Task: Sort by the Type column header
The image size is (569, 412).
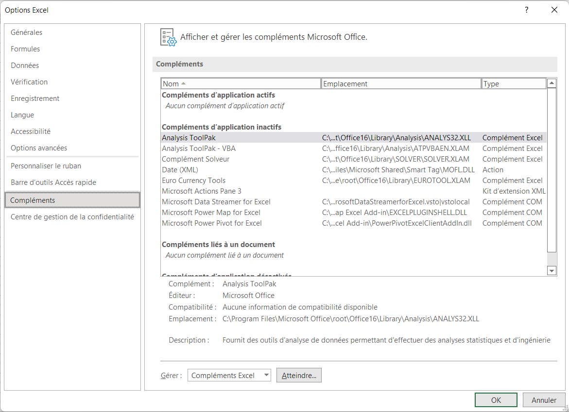Action: [x=514, y=83]
